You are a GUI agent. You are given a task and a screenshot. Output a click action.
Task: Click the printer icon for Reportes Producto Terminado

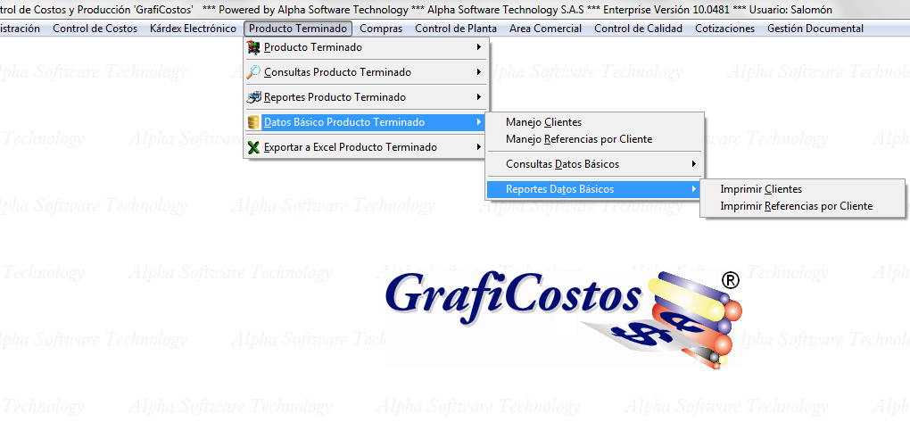coord(254,97)
